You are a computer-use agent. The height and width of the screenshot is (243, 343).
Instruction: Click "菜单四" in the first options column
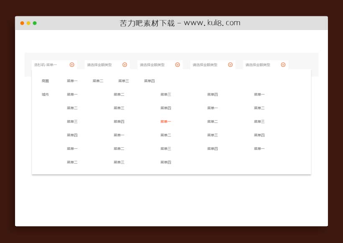tap(72, 135)
